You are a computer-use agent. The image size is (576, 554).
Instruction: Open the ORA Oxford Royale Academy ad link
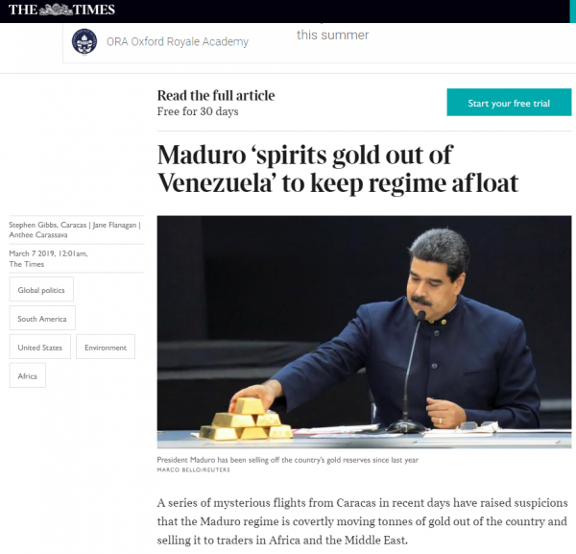click(178, 42)
